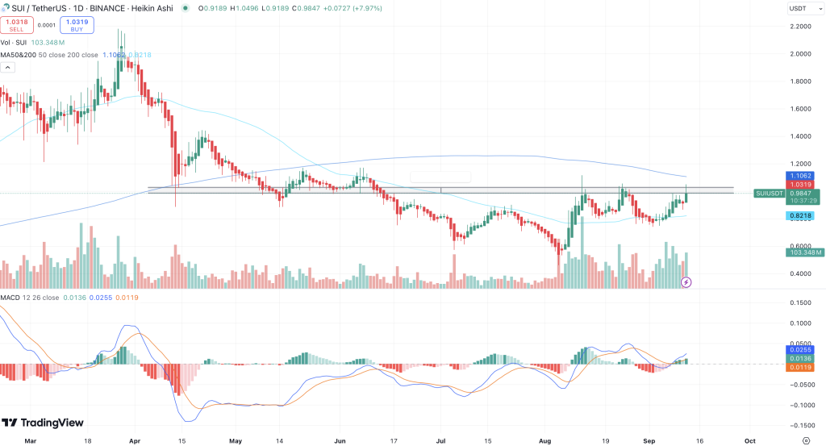826x446 pixels.
Task: Click the 103.348M value in Vol legend
Action: point(48,43)
